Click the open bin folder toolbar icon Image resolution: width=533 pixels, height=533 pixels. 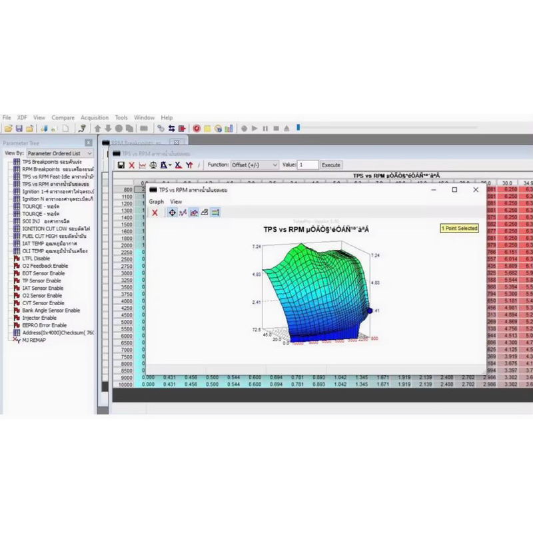pyautogui.click(x=8, y=129)
